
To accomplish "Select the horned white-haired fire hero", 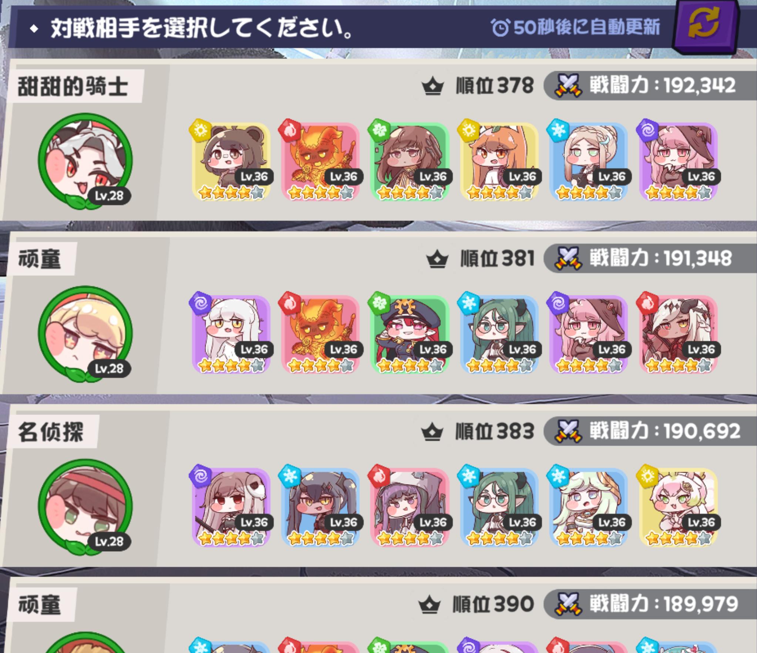I will [678, 334].
